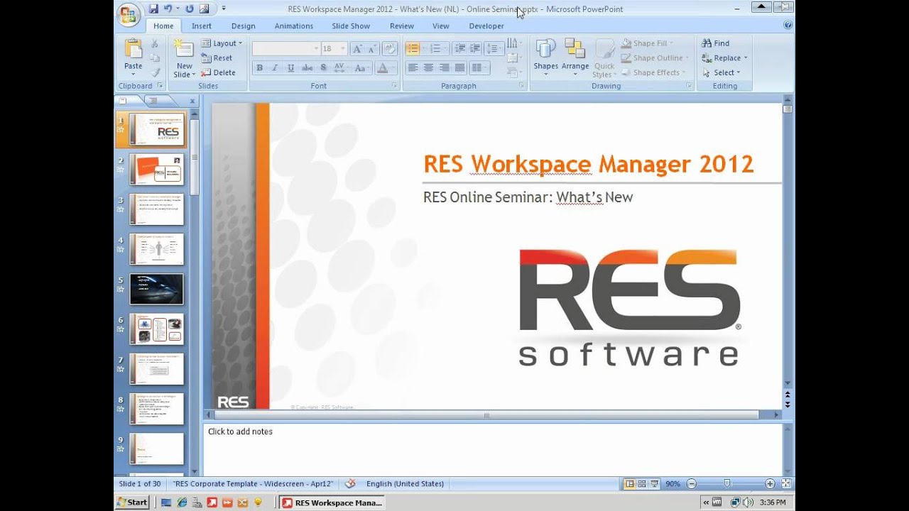Align text right
Screen dimensions: 909x511
tap(445, 68)
